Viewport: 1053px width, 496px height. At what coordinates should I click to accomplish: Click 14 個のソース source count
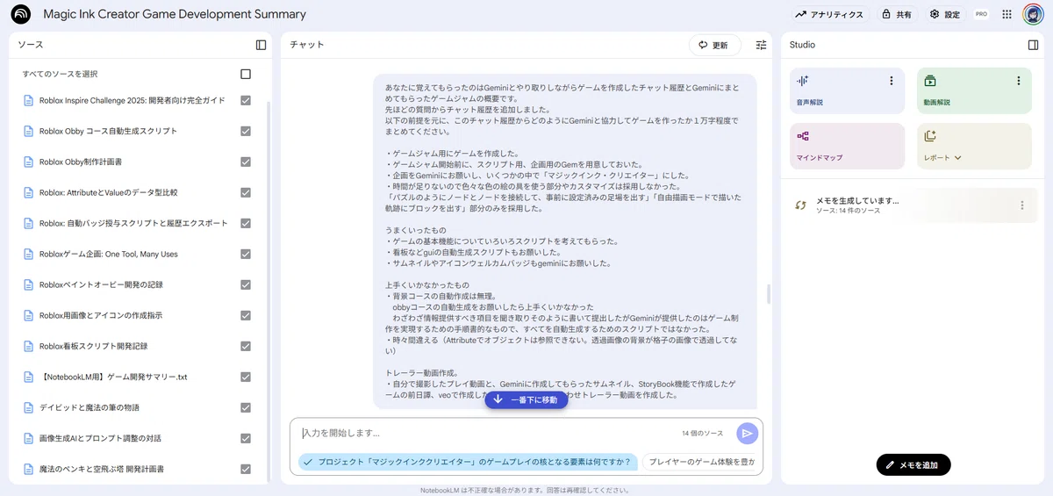[703, 434]
